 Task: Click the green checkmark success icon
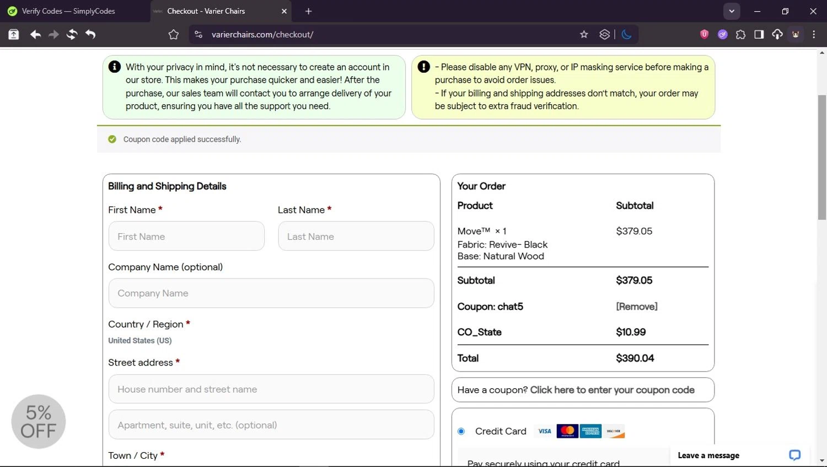pyautogui.click(x=112, y=139)
